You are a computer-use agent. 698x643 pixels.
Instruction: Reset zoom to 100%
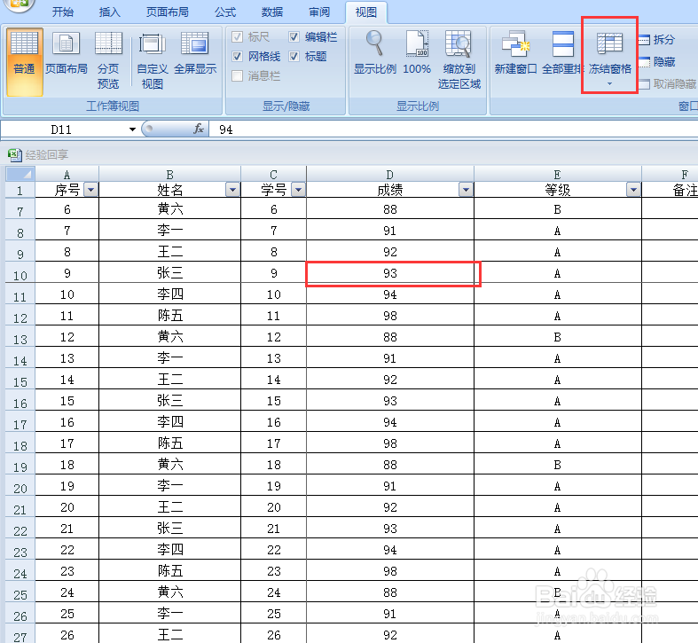(417, 54)
